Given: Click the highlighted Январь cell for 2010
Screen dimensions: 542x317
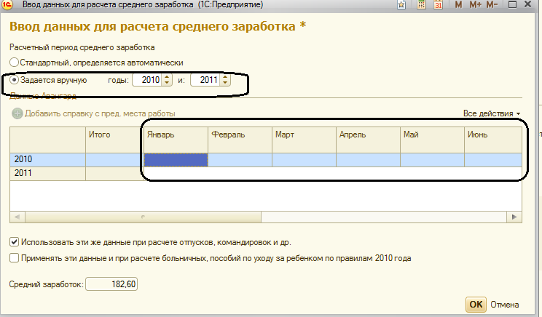Looking at the screenshot, I should [176, 160].
